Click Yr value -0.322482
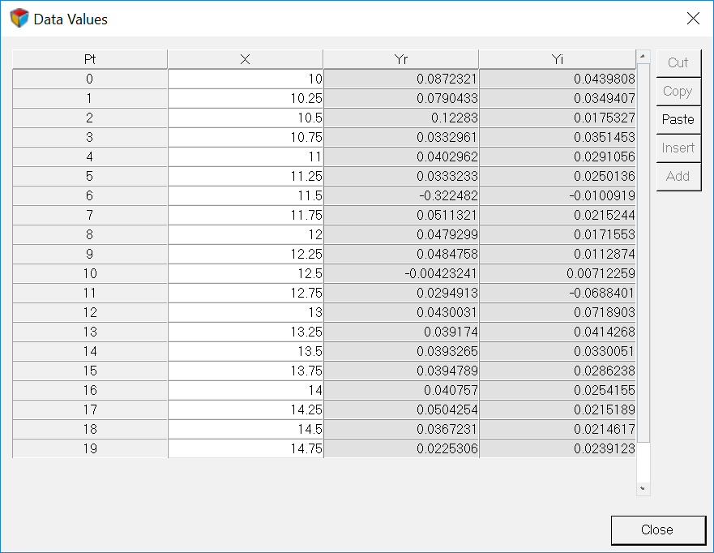Screen dimensions: 714x553 401,195
